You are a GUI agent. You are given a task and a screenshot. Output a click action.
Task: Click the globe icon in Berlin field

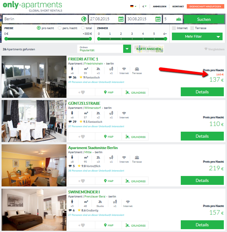click(x=84, y=19)
